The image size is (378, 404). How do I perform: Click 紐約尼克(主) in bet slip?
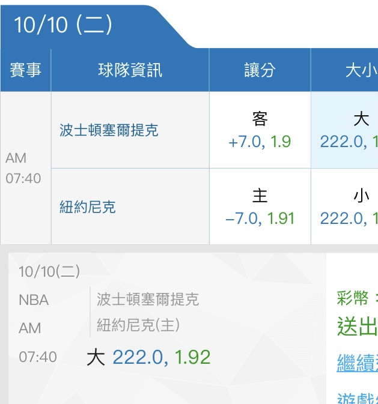pyautogui.click(x=138, y=325)
